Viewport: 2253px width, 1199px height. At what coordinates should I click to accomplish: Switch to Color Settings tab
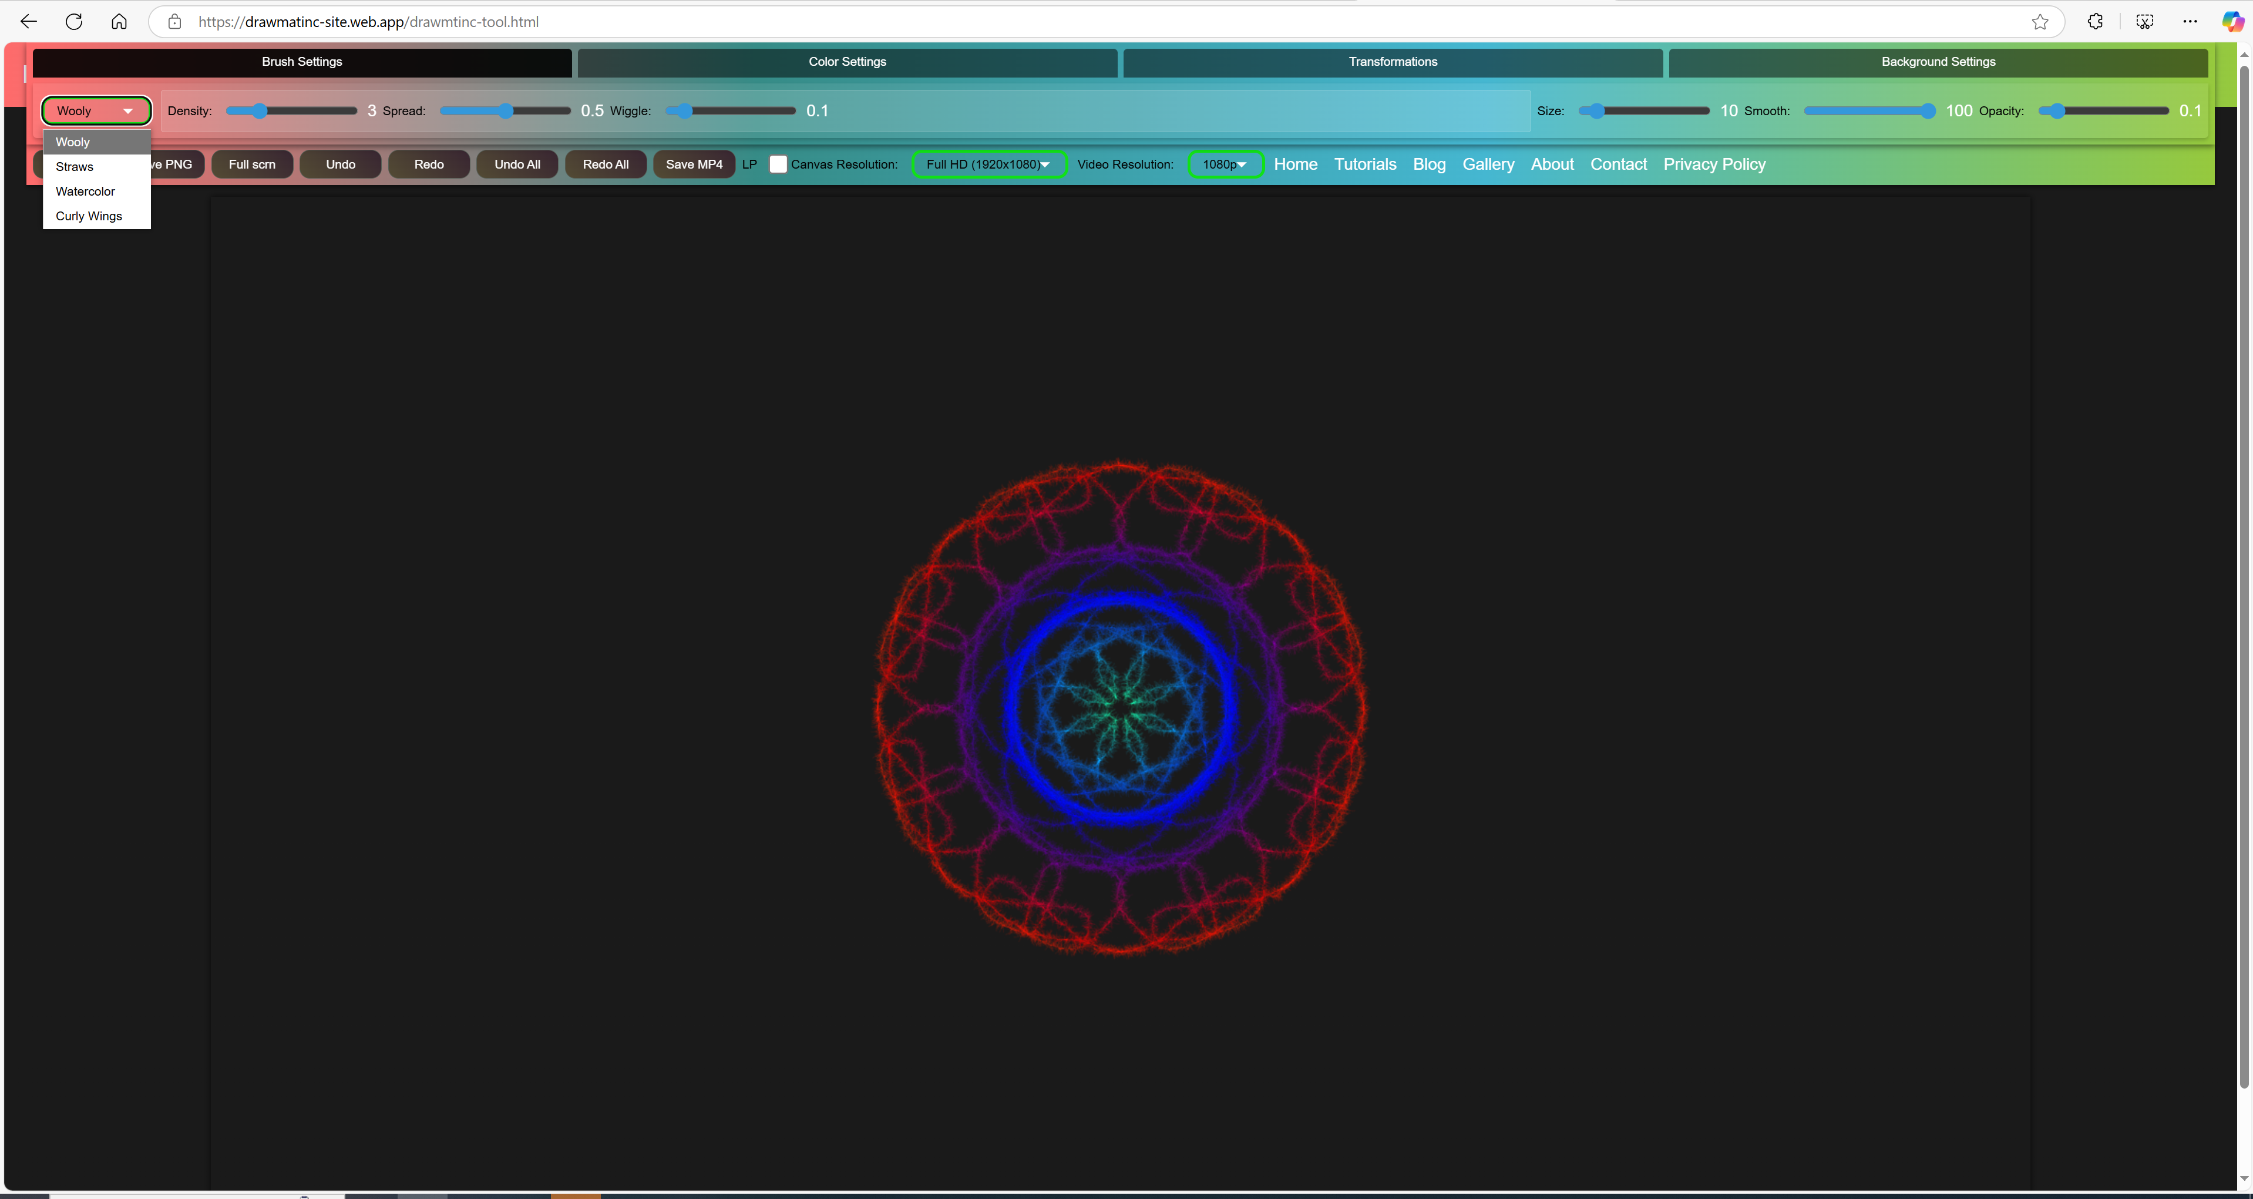click(x=846, y=62)
